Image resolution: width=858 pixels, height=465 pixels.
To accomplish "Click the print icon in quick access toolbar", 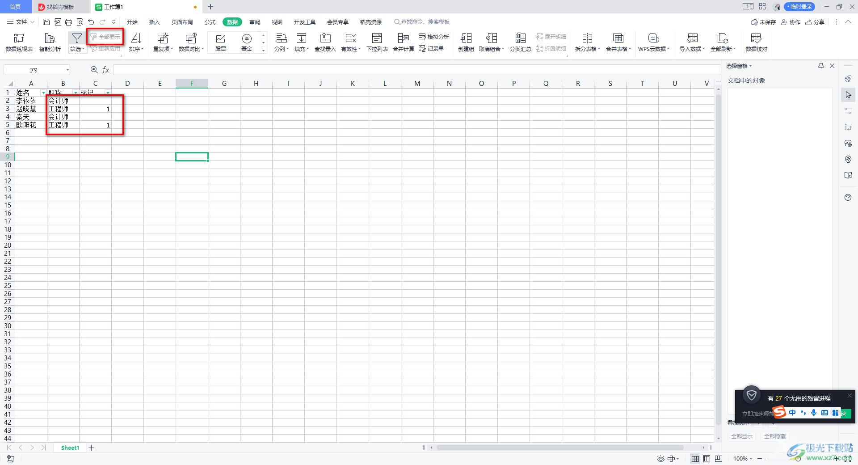I will pyautogui.click(x=68, y=22).
